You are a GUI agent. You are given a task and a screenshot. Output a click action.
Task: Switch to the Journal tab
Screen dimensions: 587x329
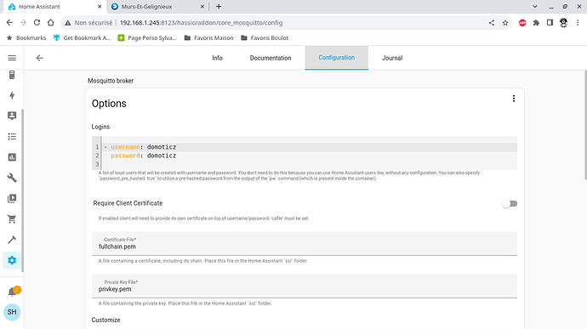(392, 58)
